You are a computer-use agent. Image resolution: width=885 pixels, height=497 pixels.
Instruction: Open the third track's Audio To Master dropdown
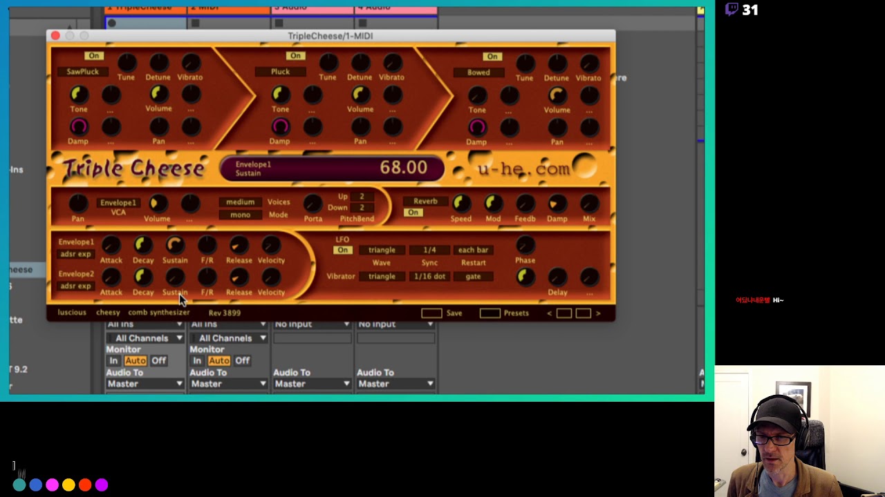click(x=313, y=384)
